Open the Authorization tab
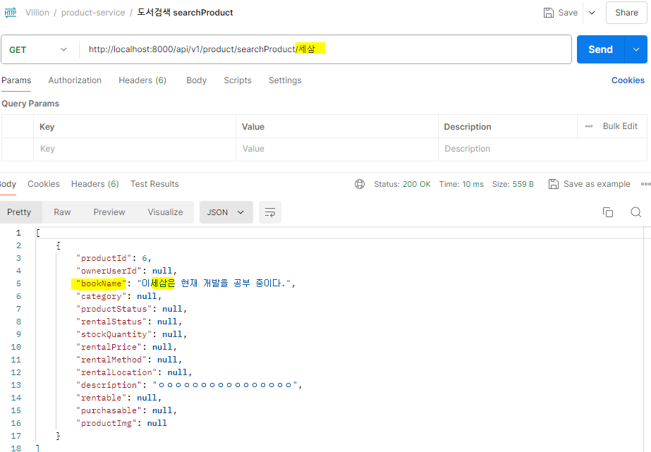This screenshot has height=452, width=651. click(75, 80)
